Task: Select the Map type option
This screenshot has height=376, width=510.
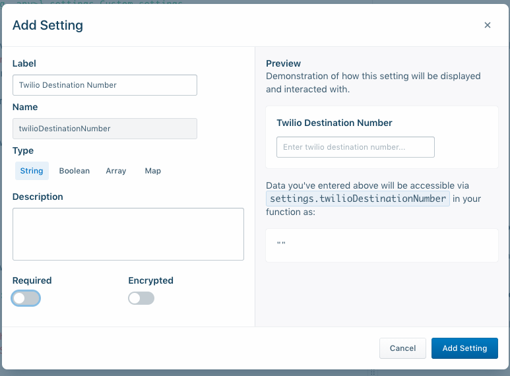Action: pos(153,171)
